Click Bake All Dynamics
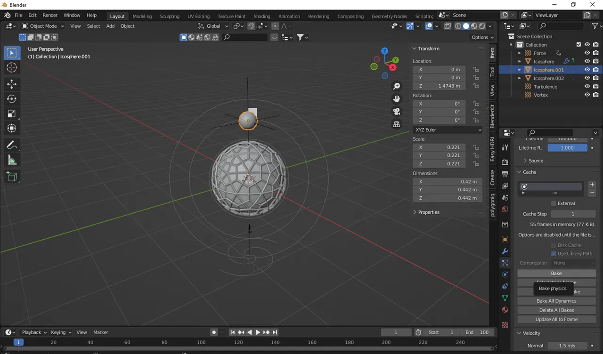The height and width of the screenshot is (354, 603). [x=556, y=301]
